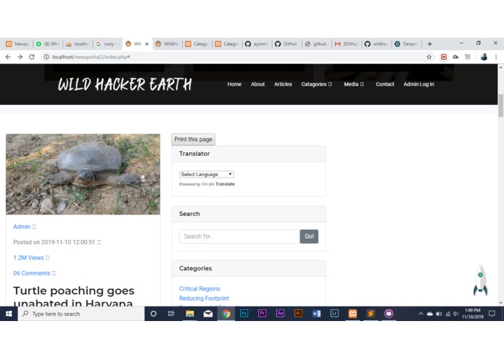The height and width of the screenshot is (358, 504).
Task: Open the Chrome three-dot menu
Action: tap(496, 57)
